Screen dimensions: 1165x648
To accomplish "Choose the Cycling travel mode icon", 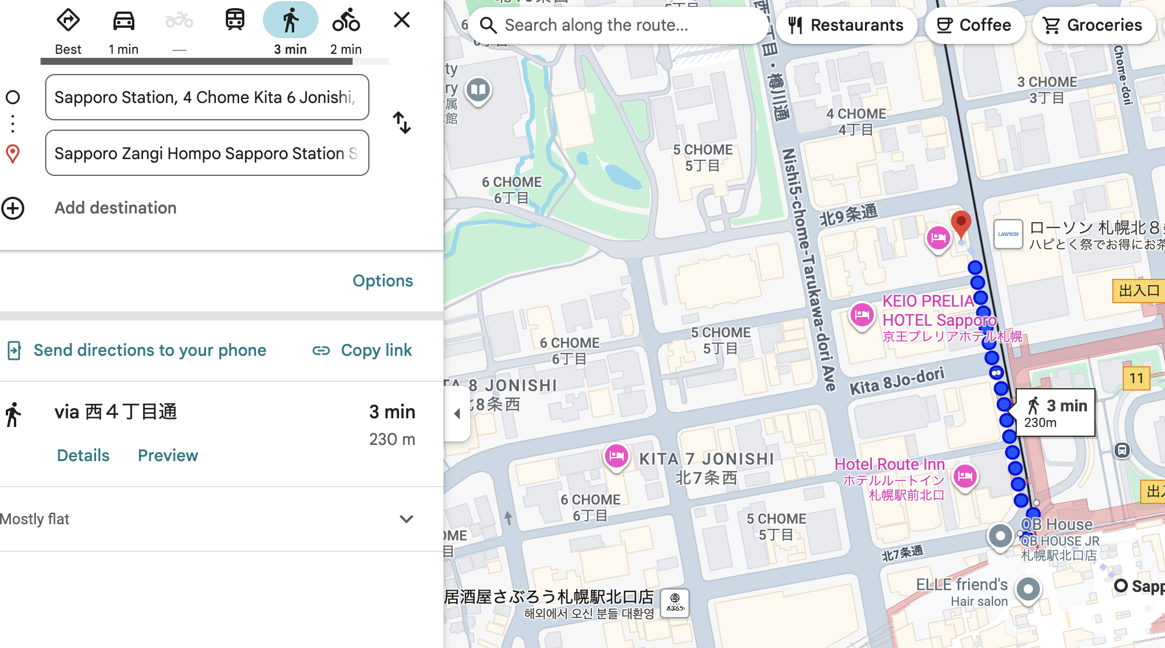I will [x=346, y=21].
